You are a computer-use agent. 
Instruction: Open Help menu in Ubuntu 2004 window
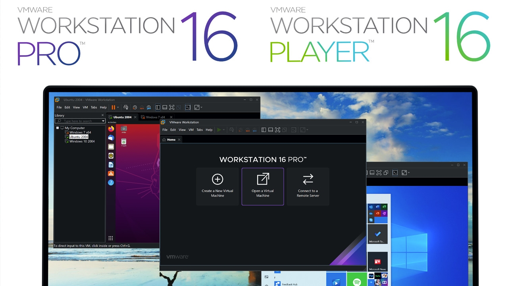pos(103,107)
